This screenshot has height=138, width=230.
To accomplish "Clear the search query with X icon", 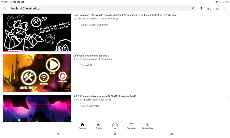I will tap(193, 8).
